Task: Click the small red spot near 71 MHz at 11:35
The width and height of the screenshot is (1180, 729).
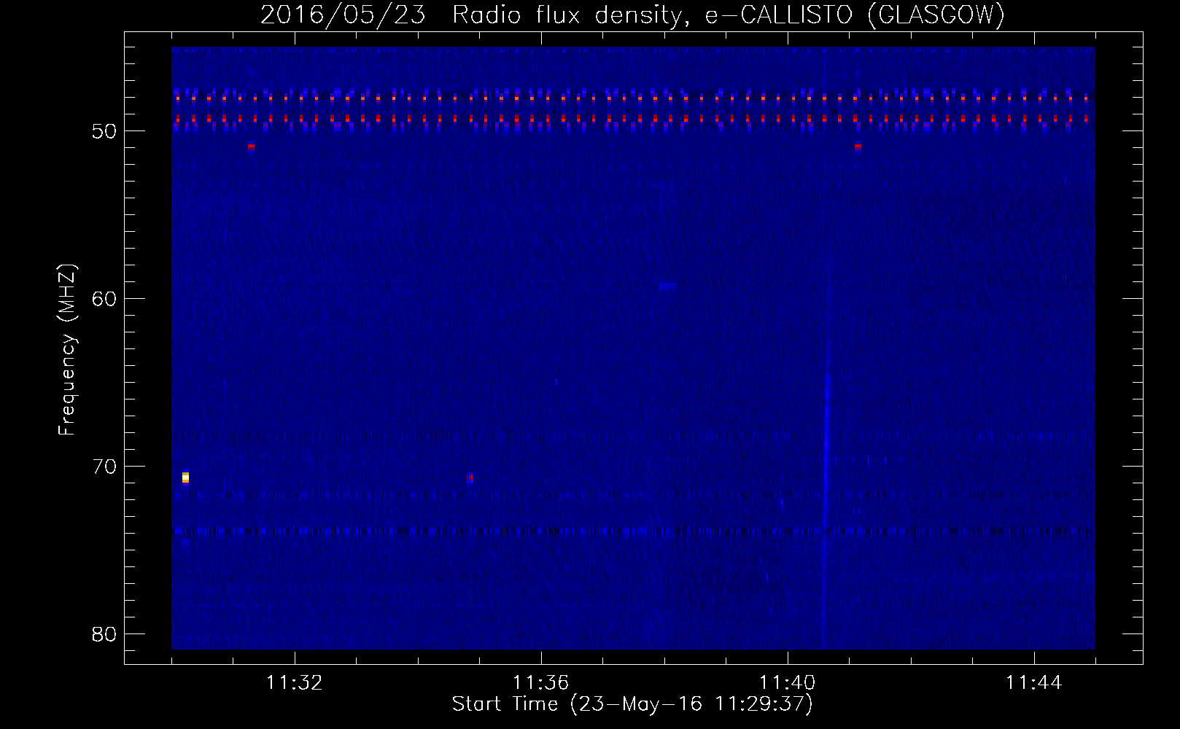Action: [x=470, y=478]
